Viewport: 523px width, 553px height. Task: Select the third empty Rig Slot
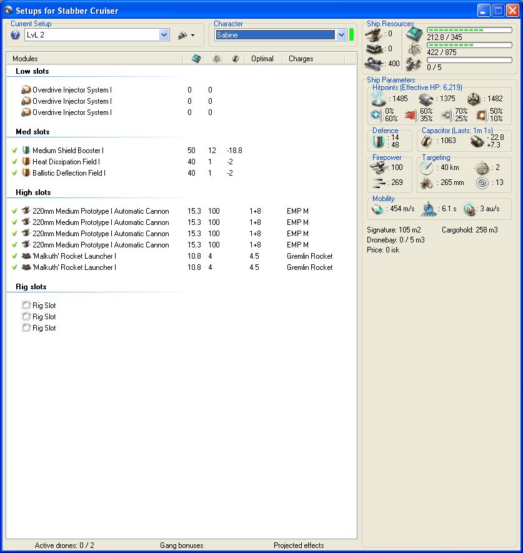pyautogui.click(x=39, y=328)
